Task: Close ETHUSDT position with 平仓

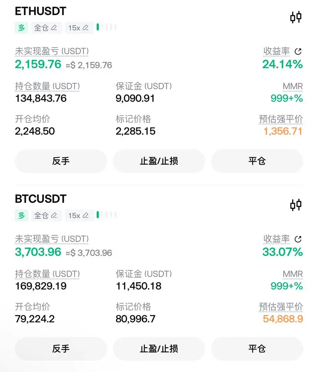Action: coord(257,161)
